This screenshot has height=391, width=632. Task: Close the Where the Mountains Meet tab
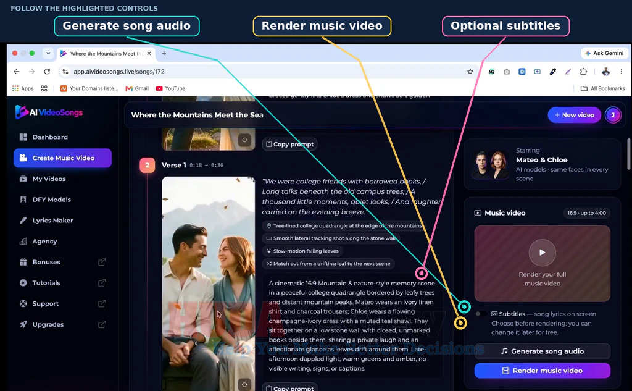pos(149,53)
